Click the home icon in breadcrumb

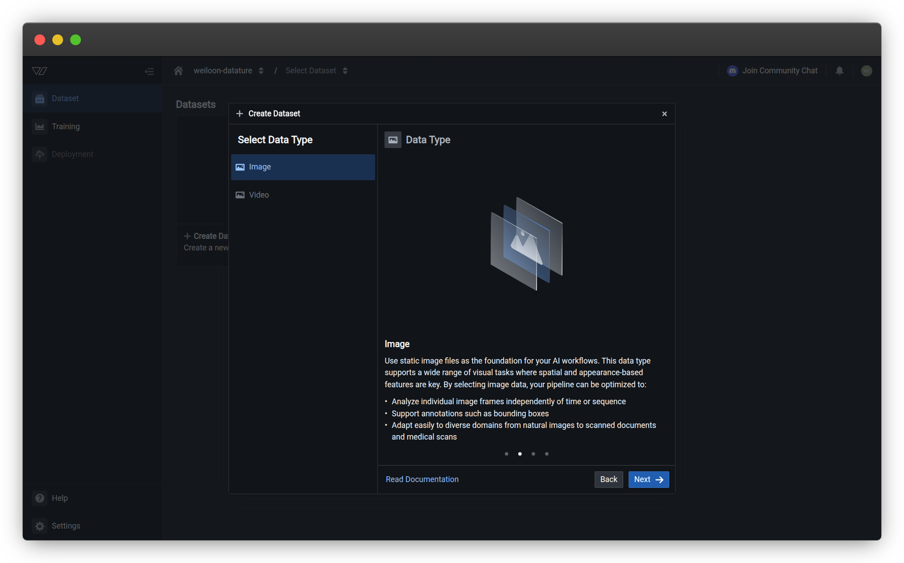[x=178, y=71]
